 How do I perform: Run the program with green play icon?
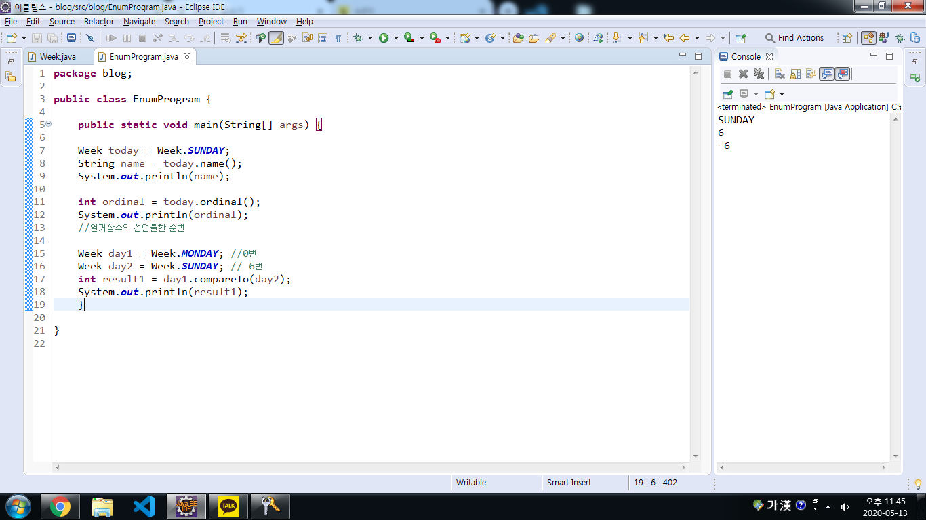(x=384, y=38)
